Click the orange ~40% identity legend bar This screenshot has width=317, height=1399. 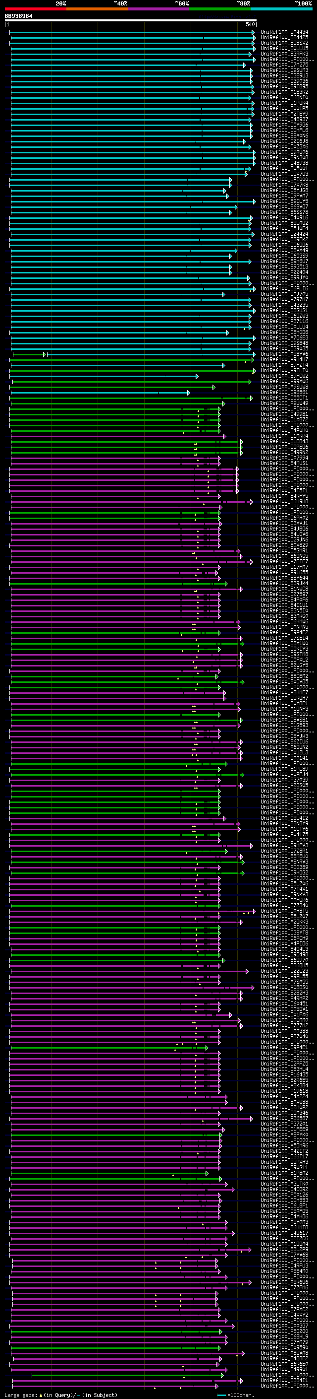(97, 9)
